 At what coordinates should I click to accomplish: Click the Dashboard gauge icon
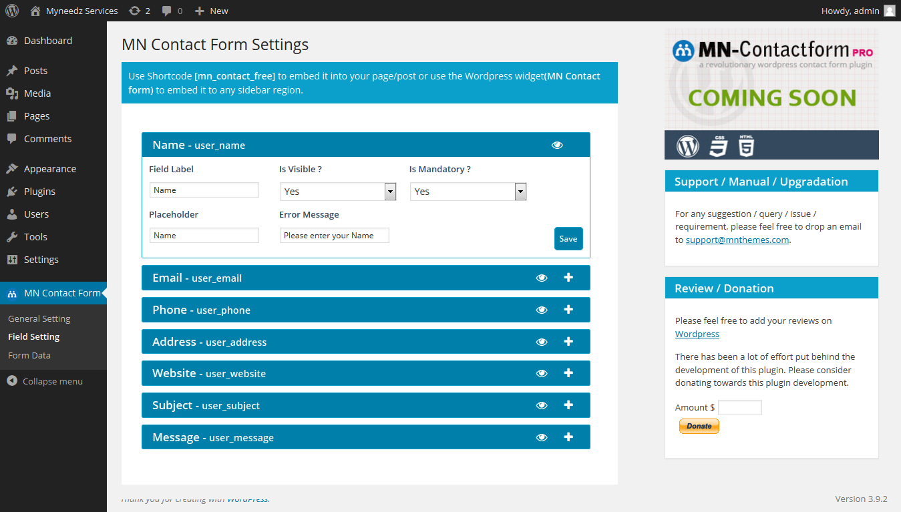[12, 41]
